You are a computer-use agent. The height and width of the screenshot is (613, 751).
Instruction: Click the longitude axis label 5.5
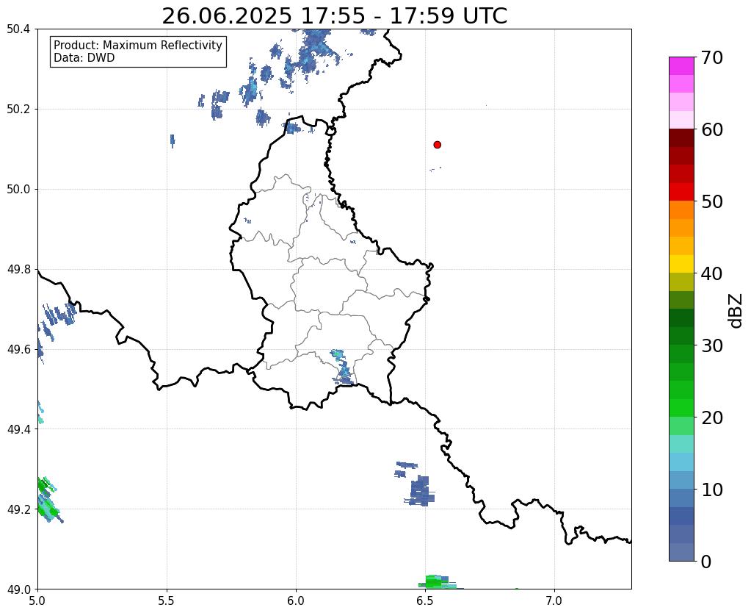pos(167,601)
